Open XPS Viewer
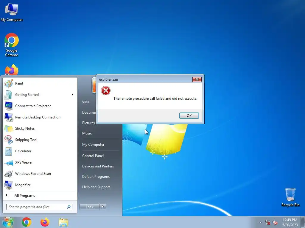This screenshot has width=305, height=228. pyautogui.click(x=40, y=162)
